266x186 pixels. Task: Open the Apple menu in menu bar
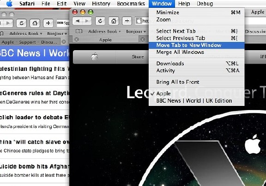click(9, 3)
